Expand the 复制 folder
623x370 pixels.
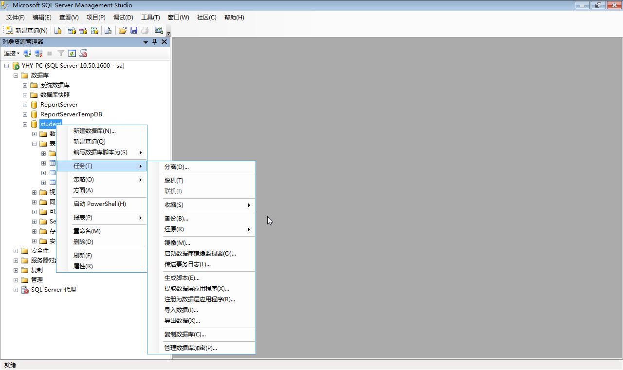[16, 270]
